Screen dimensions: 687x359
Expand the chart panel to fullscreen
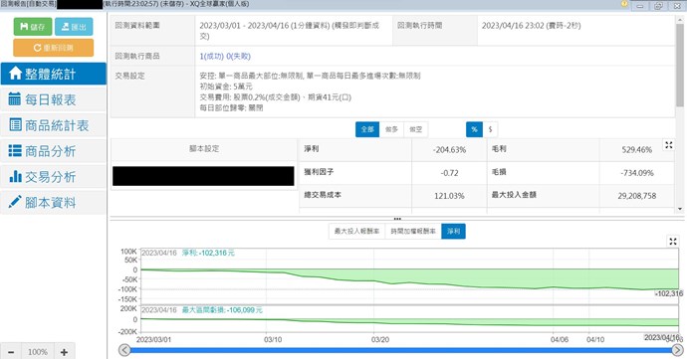673,241
